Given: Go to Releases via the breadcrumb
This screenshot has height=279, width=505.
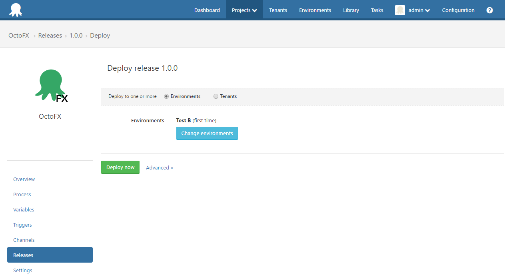Looking at the screenshot, I should [x=50, y=35].
